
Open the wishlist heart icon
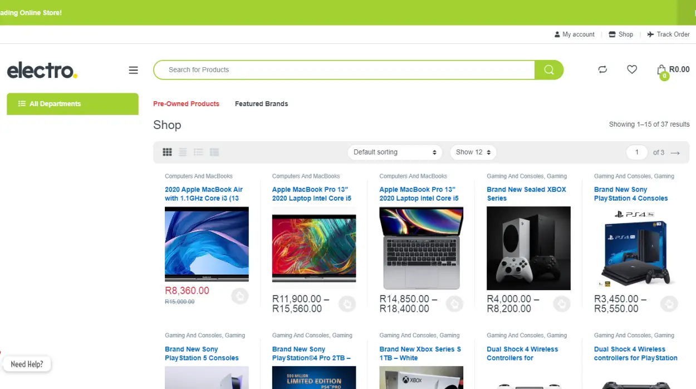[632, 69]
